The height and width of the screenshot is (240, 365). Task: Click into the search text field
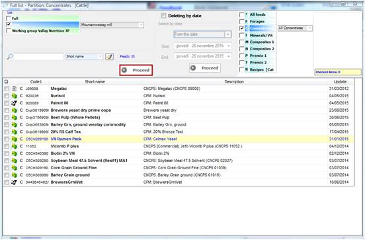point(38,57)
